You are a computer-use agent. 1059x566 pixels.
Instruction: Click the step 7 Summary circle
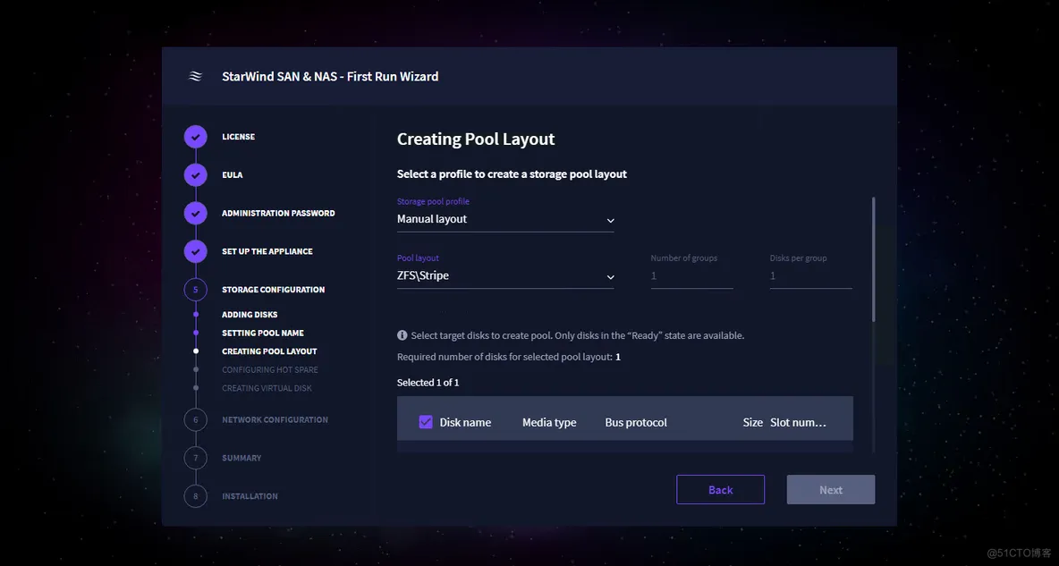coord(196,458)
